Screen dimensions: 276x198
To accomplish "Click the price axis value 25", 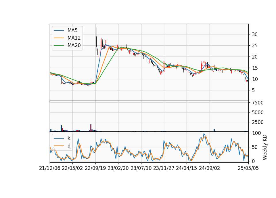I will click(255, 46).
